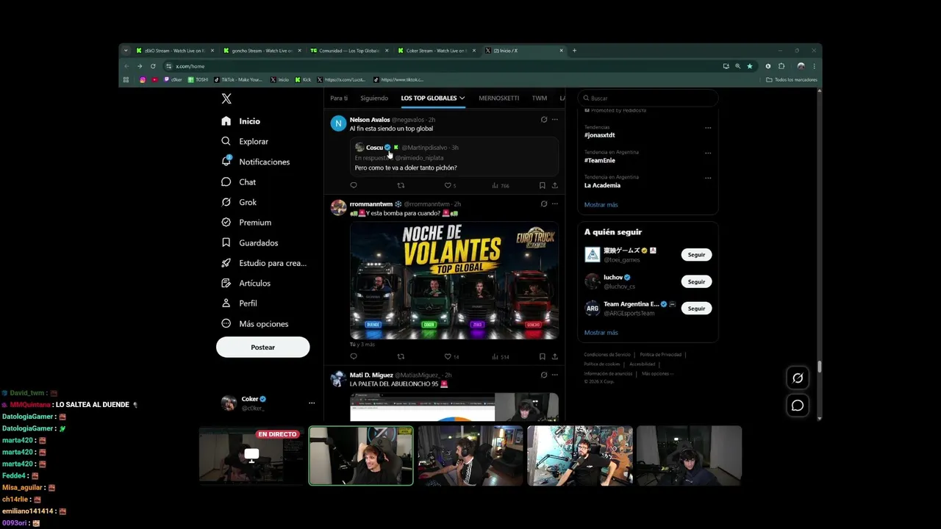Reload the browser page
Viewport: 941px width, 529px height.
pos(153,66)
